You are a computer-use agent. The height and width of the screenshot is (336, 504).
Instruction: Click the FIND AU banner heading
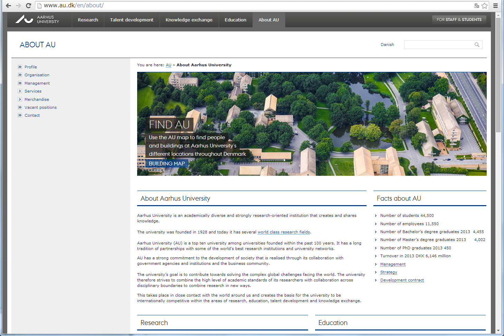click(169, 124)
